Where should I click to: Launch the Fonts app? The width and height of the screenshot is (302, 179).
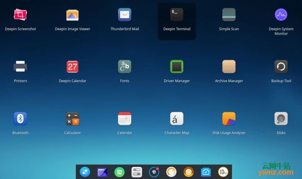pos(125,67)
